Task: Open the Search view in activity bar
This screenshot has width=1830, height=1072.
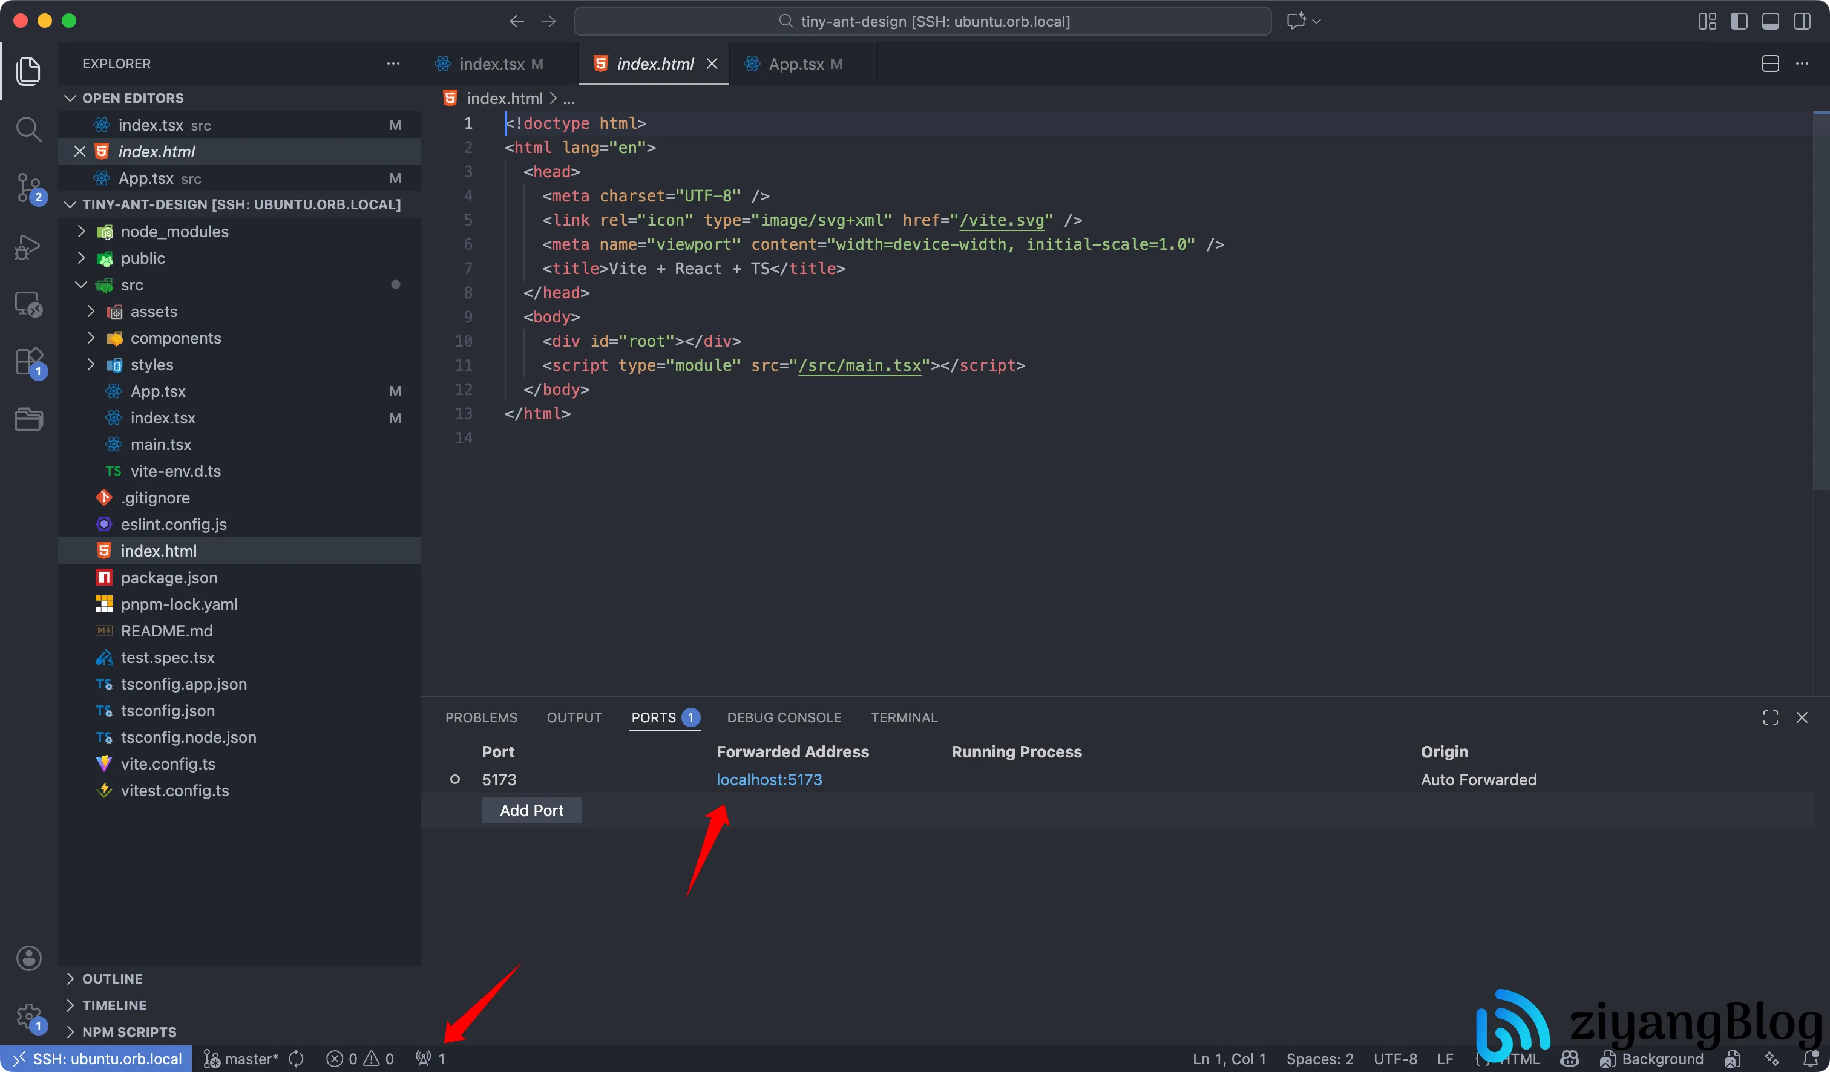Action: [28, 130]
